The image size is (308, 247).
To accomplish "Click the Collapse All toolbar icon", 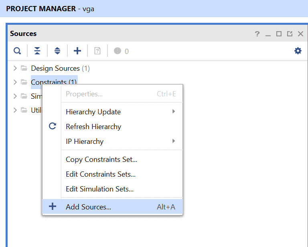I will pyautogui.click(x=37, y=51).
